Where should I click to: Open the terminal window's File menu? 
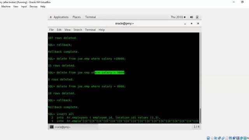click(51, 30)
